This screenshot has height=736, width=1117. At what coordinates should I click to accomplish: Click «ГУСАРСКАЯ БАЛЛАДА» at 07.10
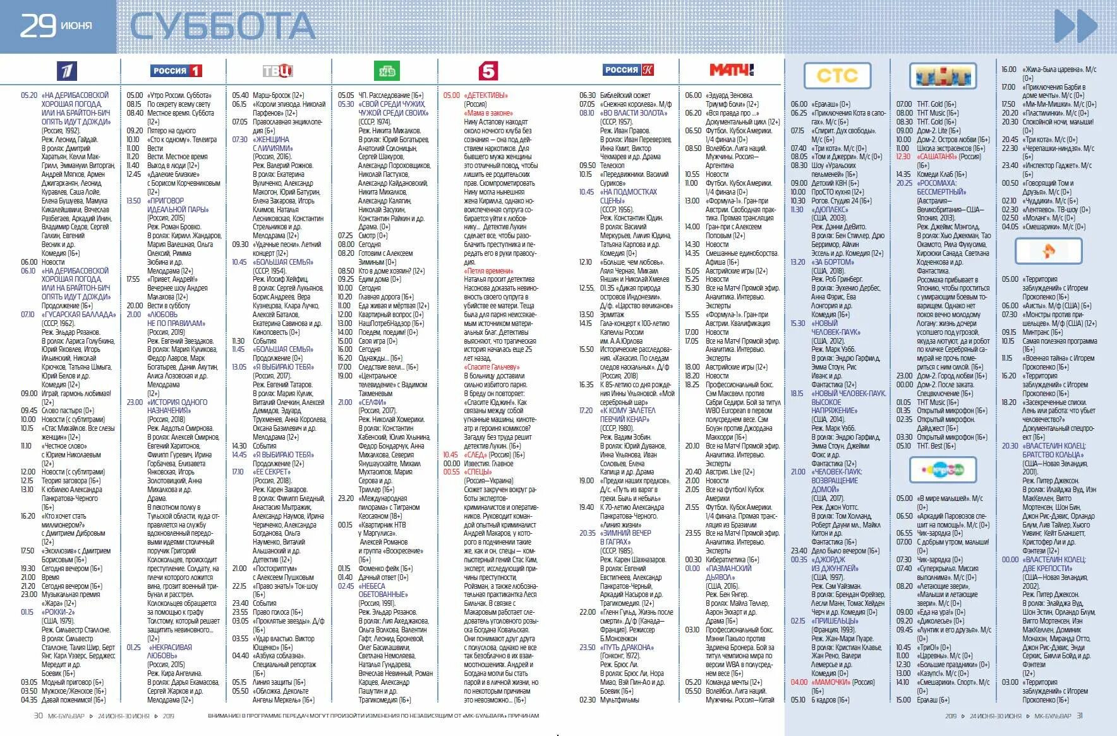click(x=79, y=315)
